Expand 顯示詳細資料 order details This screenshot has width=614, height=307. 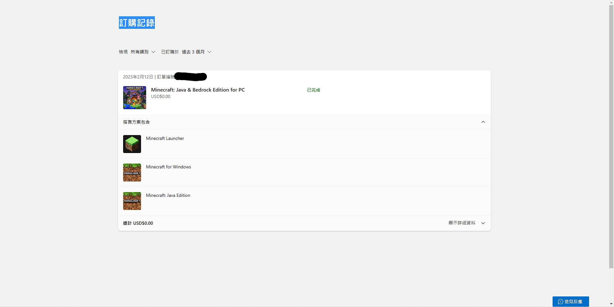(x=466, y=223)
